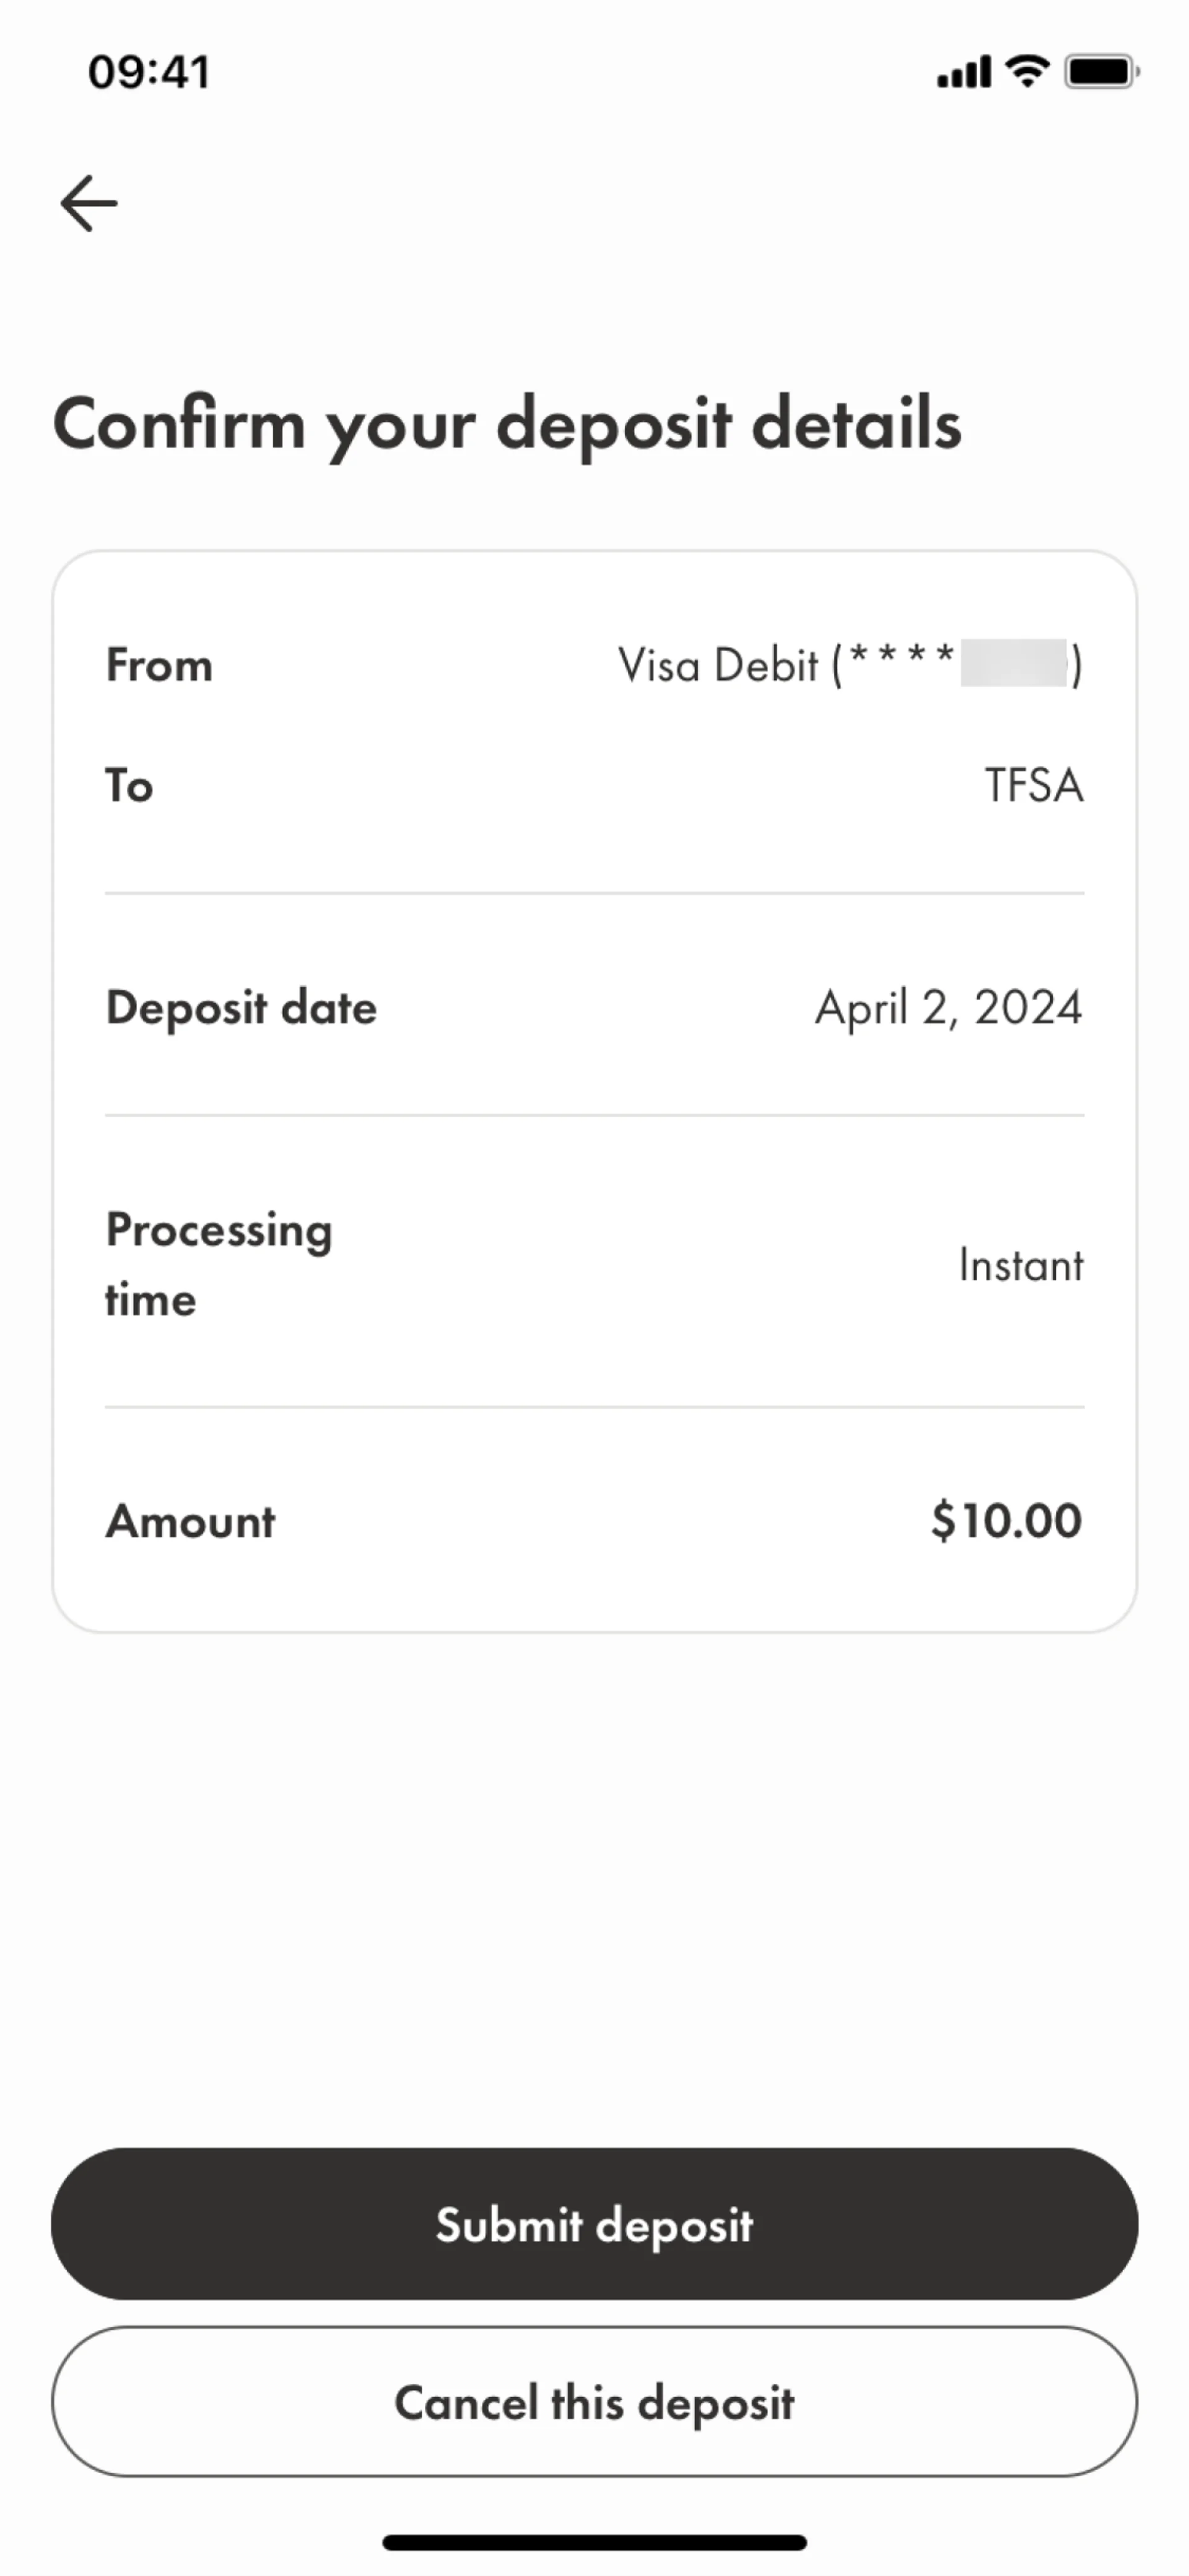1189x2576 pixels.
Task: Tap the Confirm your deposit details heading
Action: click(x=507, y=424)
